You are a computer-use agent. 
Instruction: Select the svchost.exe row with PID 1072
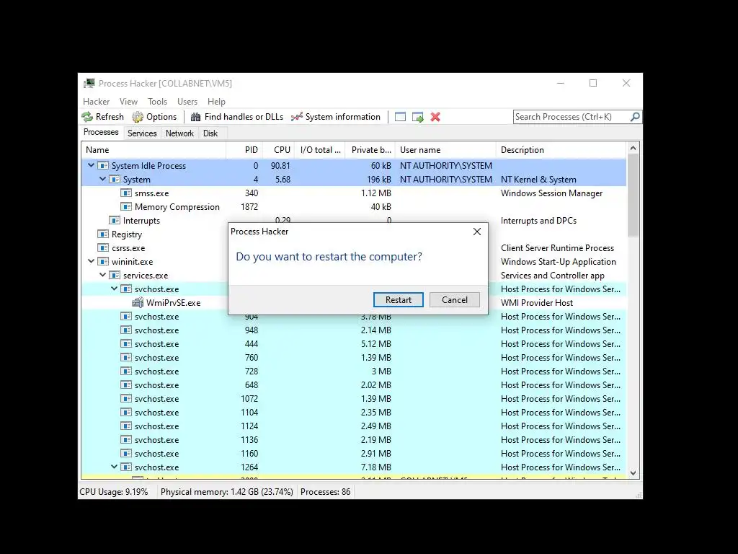pyautogui.click(x=353, y=398)
